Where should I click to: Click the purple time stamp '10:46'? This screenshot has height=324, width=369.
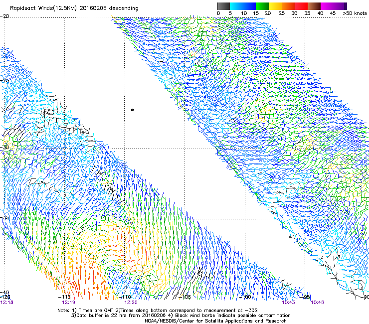317,303
